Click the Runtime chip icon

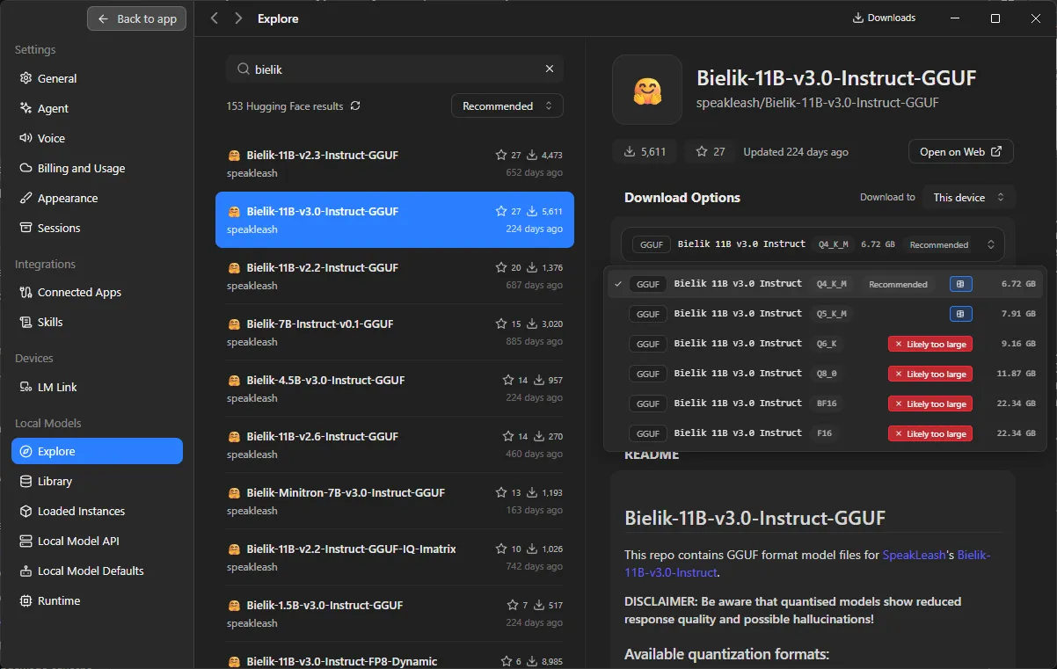(26, 600)
